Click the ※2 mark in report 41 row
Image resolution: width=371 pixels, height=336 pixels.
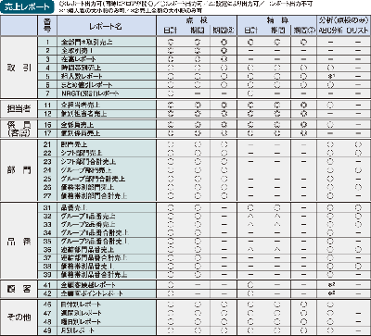pos(330,285)
